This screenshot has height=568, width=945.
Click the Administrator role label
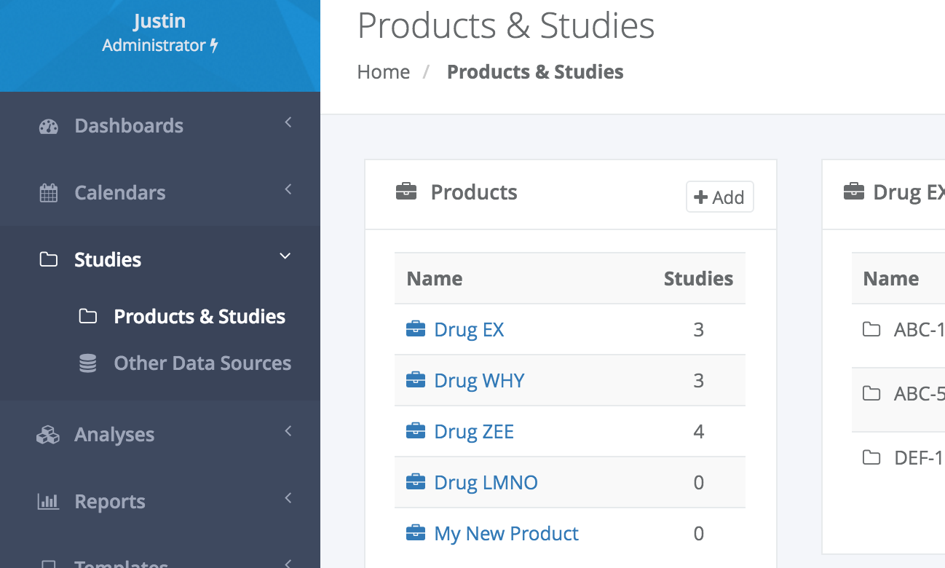pyautogui.click(x=154, y=45)
